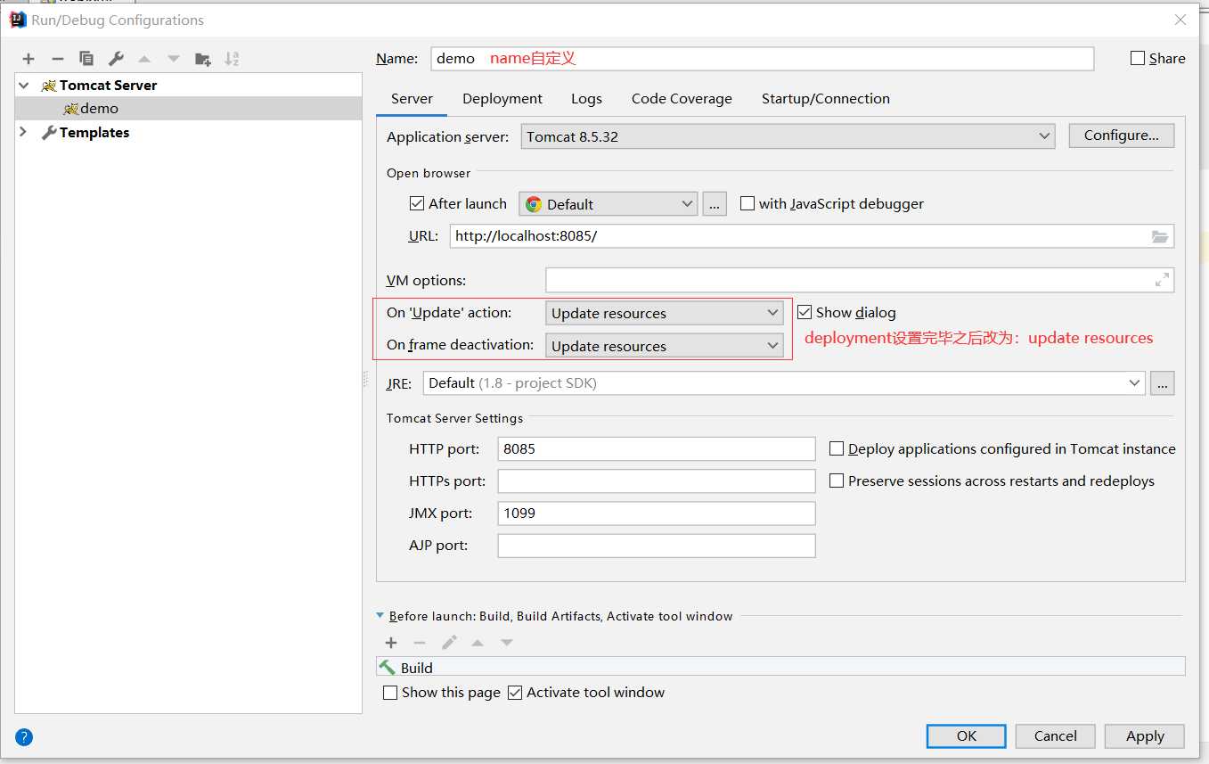This screenshot has height=764, width=1209.
Task: Click the Configure... button
Action: tap(1122, 136)
